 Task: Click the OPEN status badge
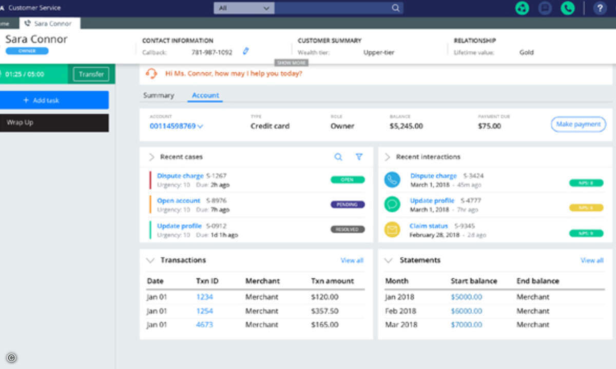click(348, 180)
